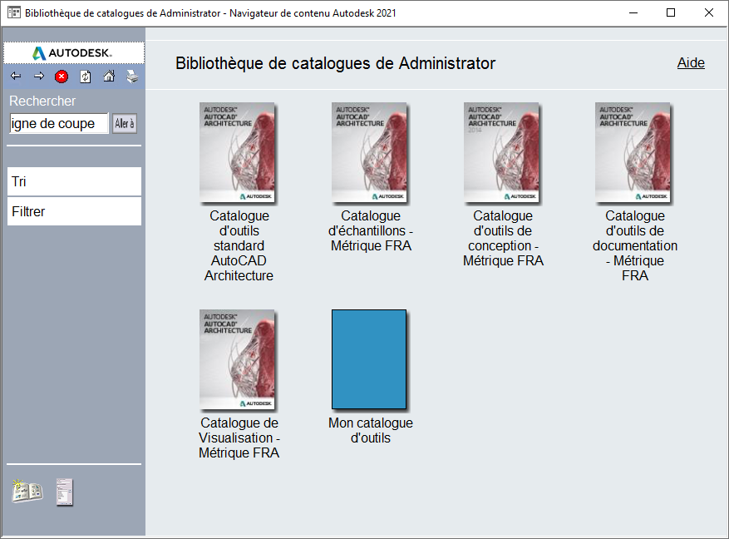729x539 pixels.
Task: Maximize the Navigateur de contenu window
Action: (671, 12)
